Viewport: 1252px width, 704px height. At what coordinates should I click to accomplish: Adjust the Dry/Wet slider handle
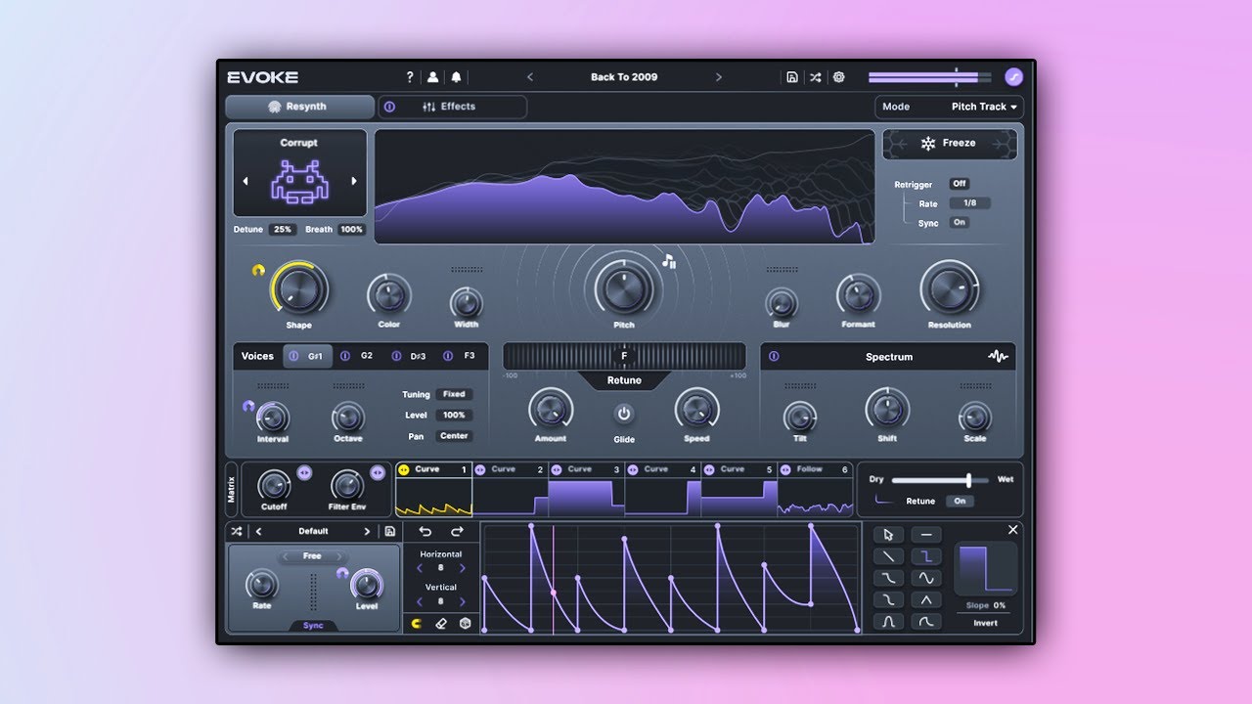968,480
